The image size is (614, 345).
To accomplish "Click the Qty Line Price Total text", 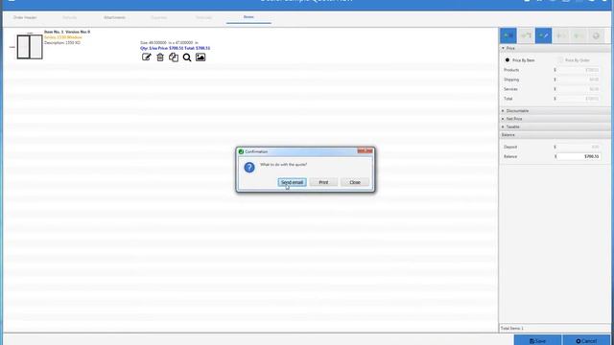I will click(175, 48).
